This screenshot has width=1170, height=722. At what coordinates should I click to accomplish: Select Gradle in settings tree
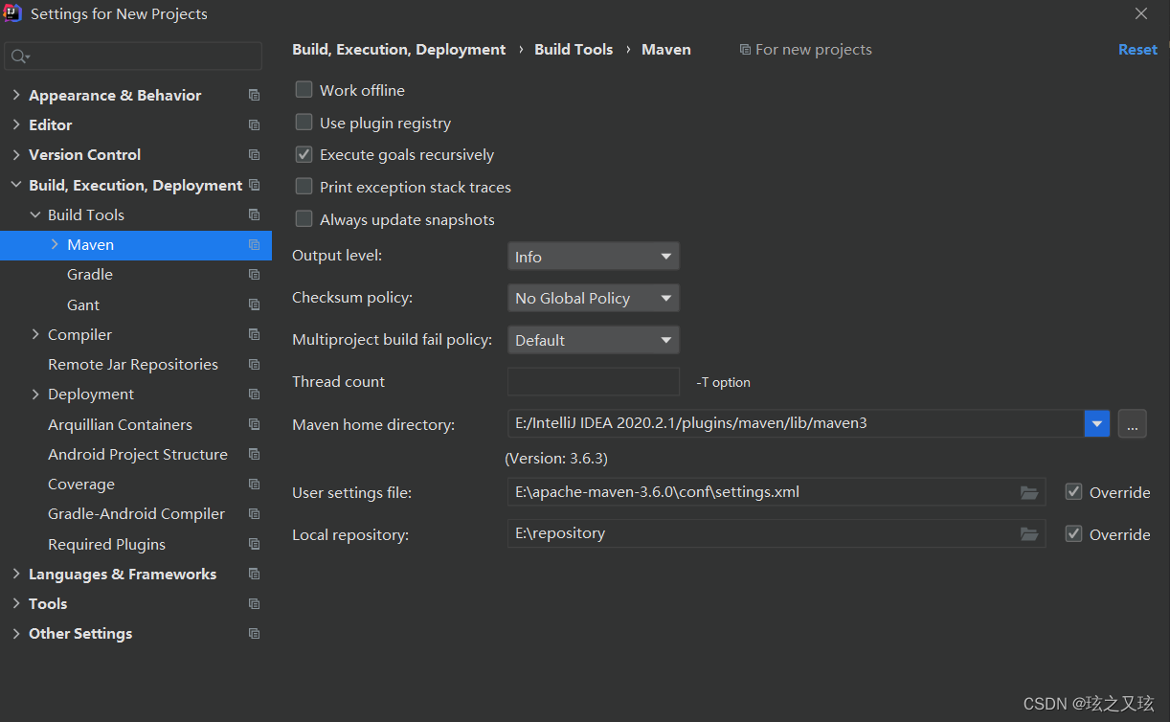pos(90,274)
